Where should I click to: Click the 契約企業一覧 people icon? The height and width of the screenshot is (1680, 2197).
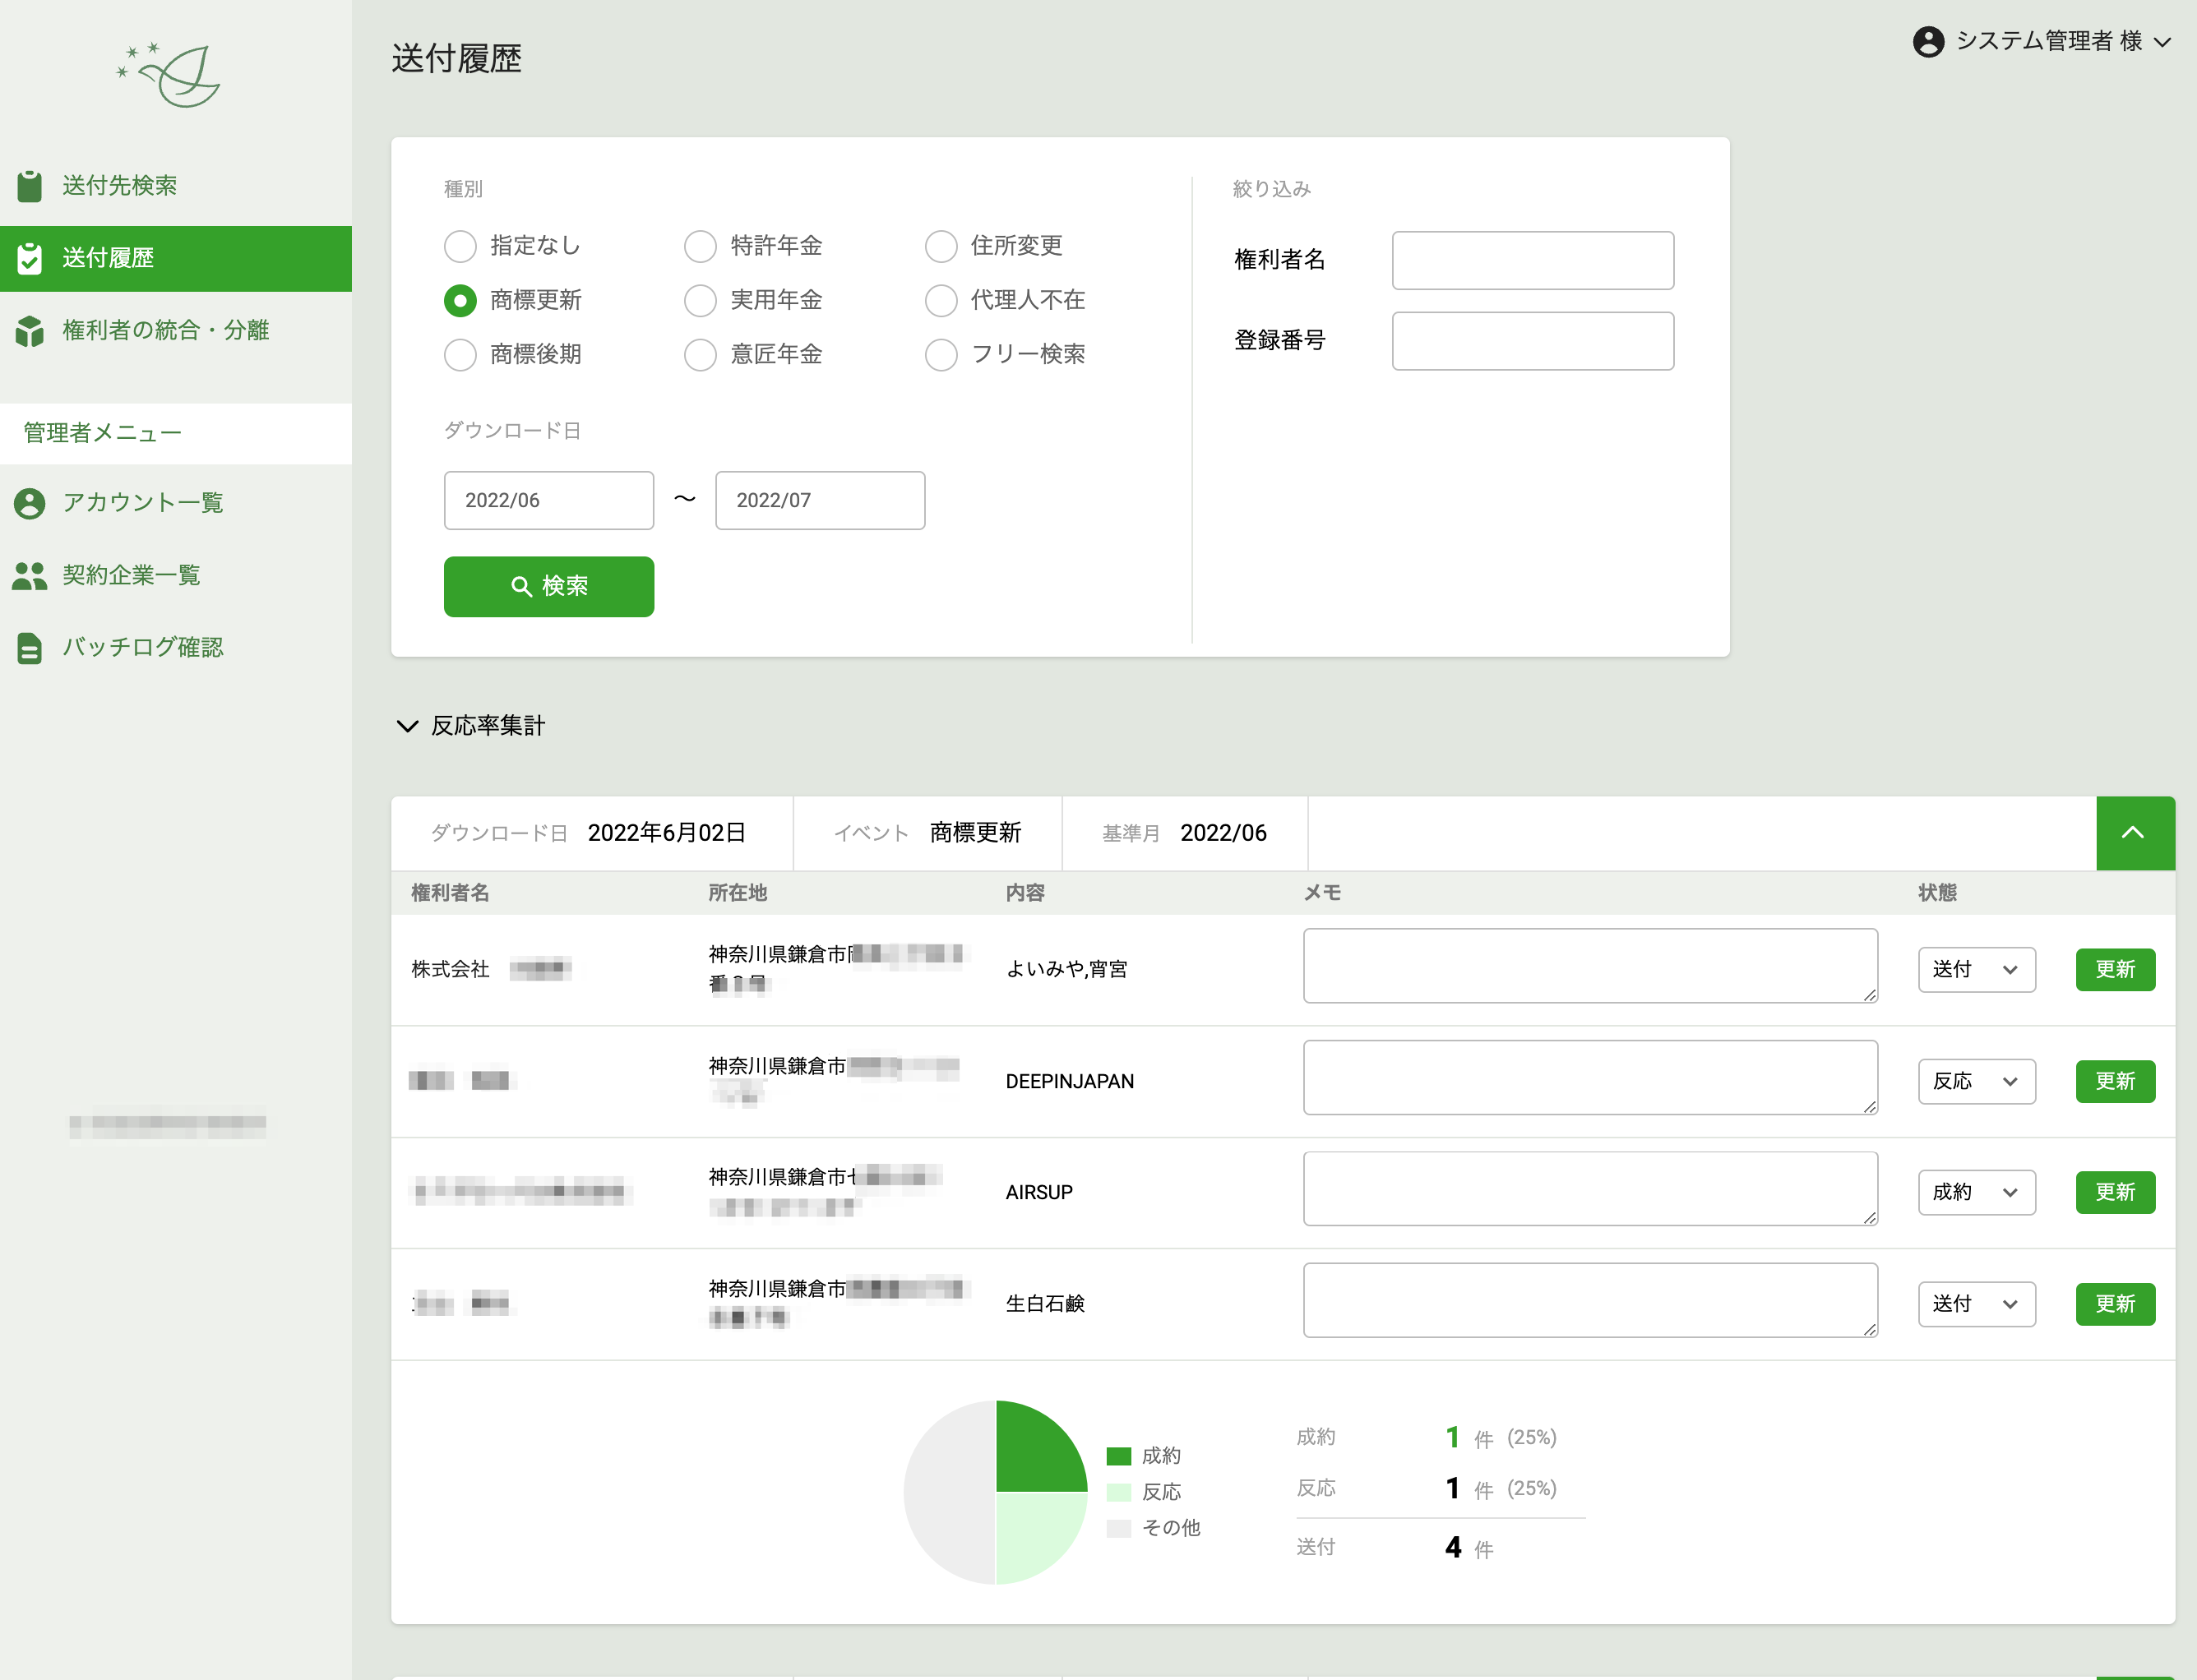(30, 576)
